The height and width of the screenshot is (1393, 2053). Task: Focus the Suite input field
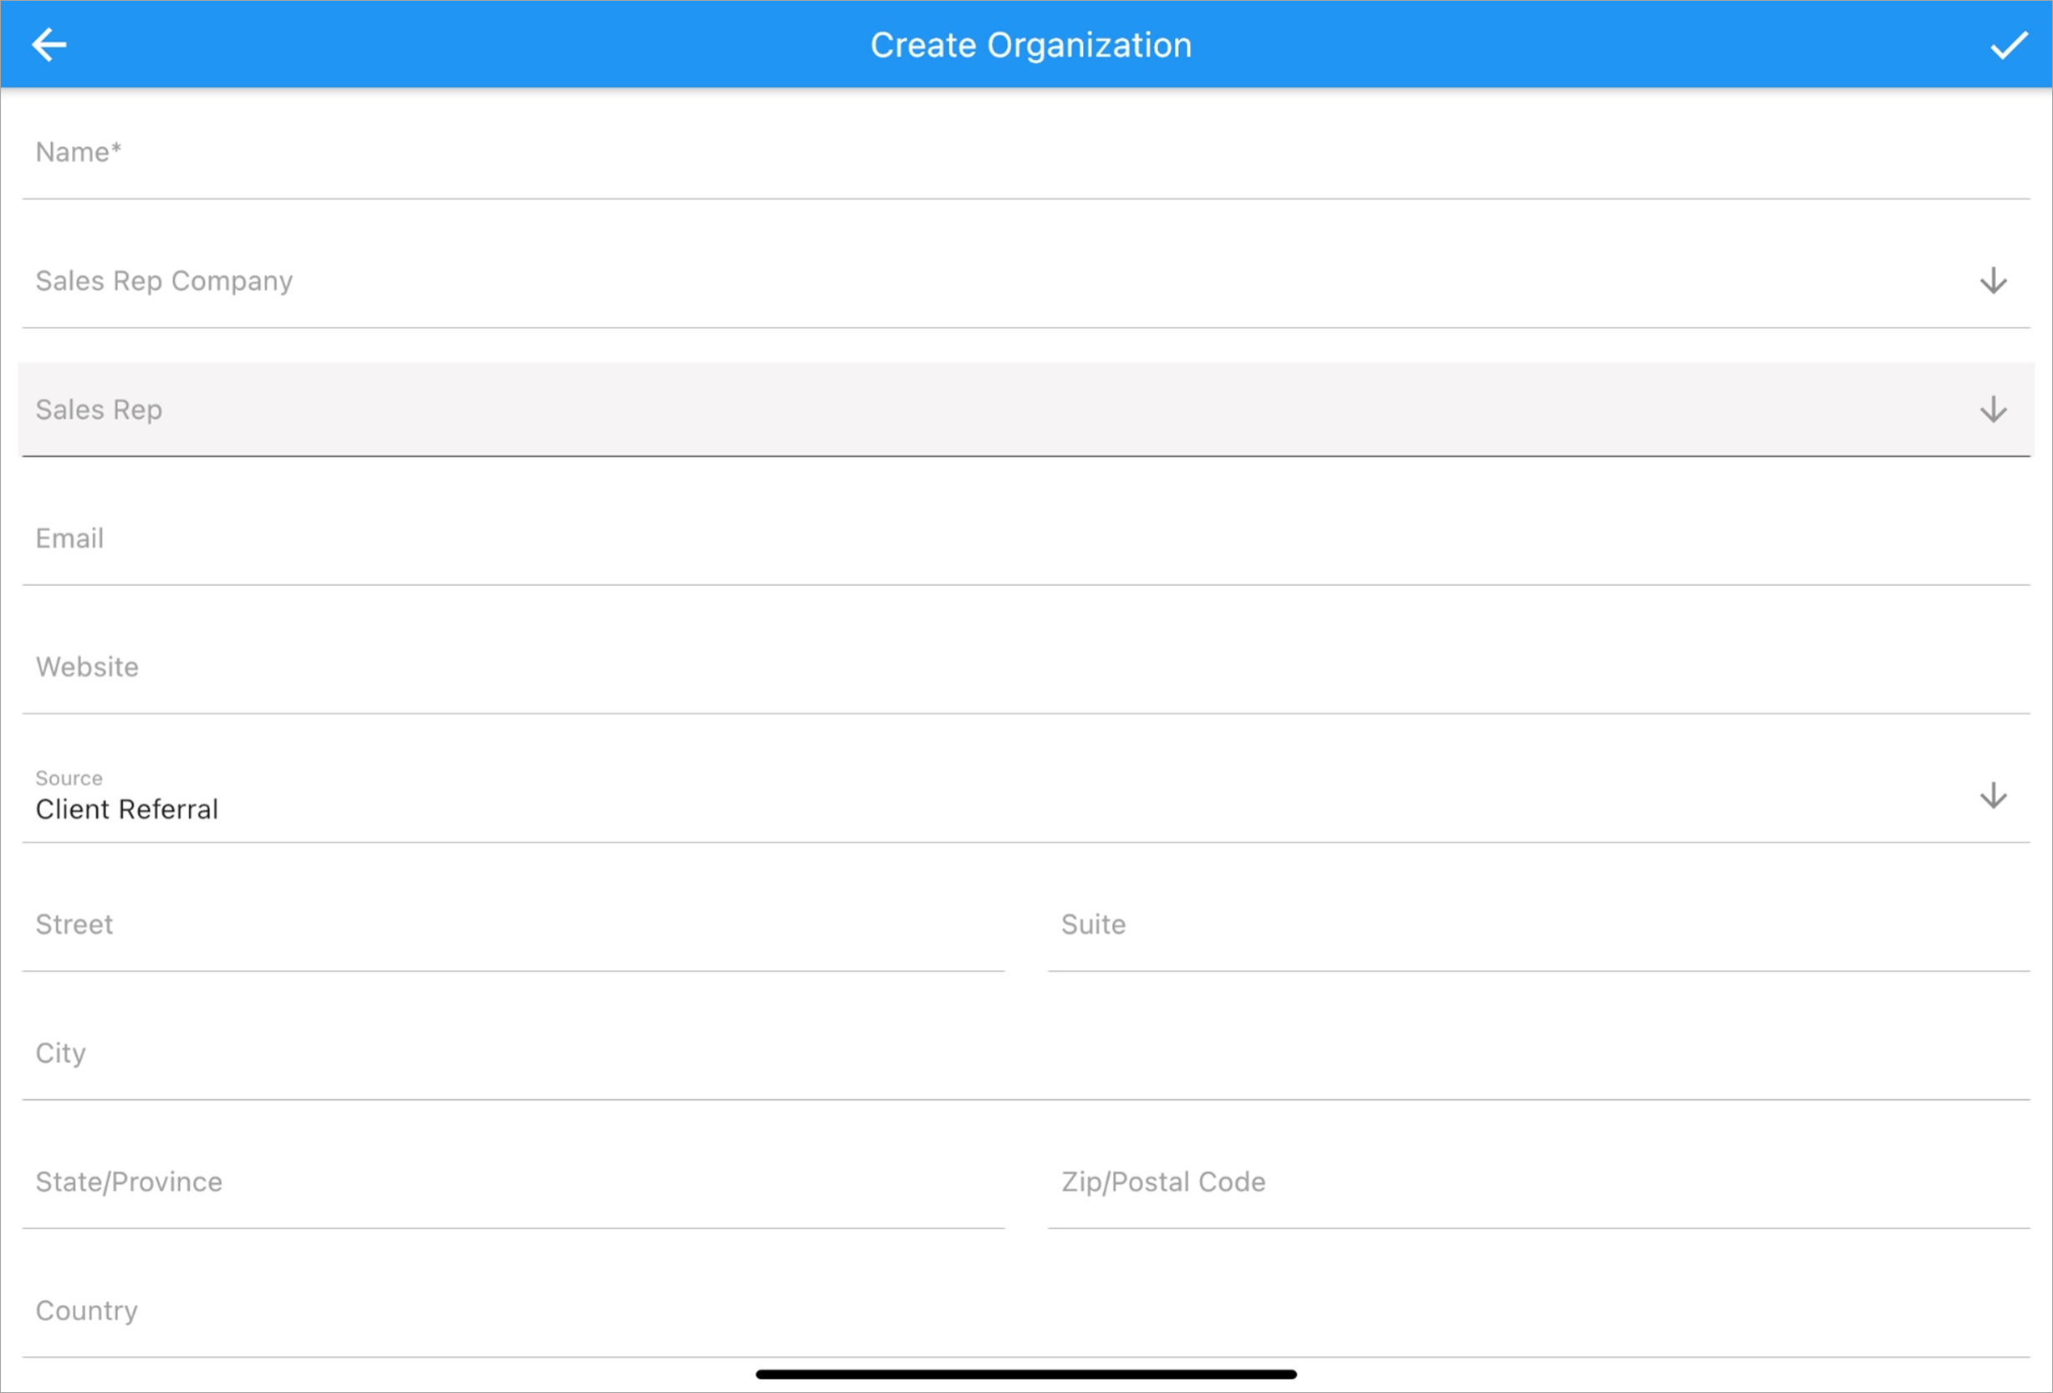click(x=1539, y=925)
